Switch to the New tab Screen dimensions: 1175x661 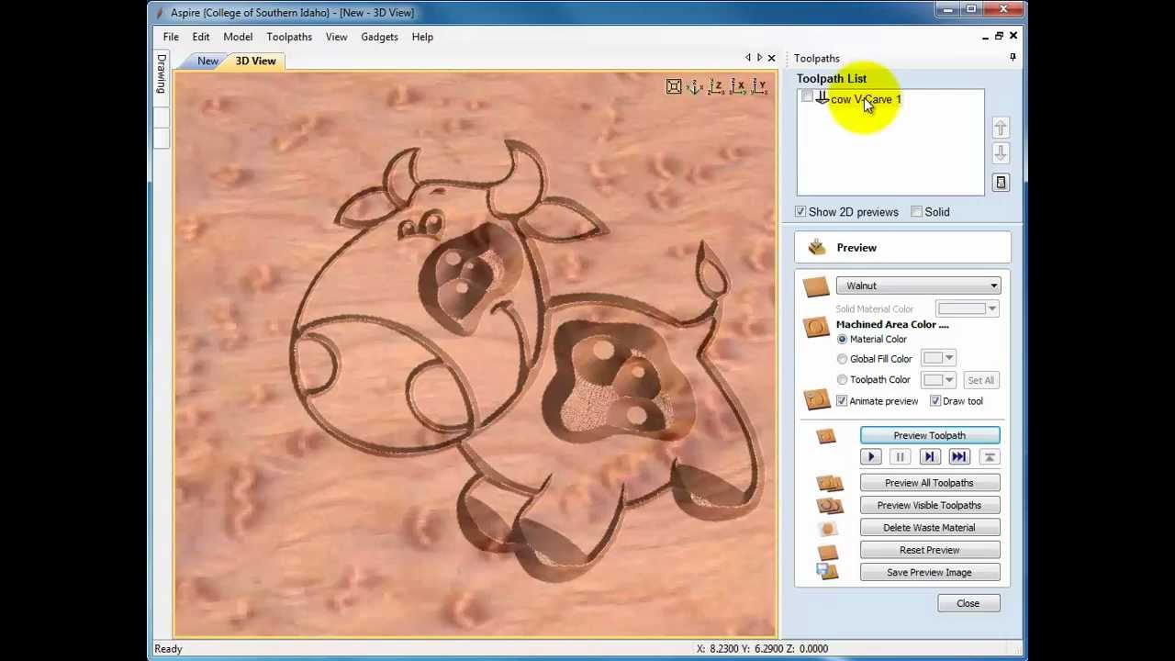click(207, 61)
